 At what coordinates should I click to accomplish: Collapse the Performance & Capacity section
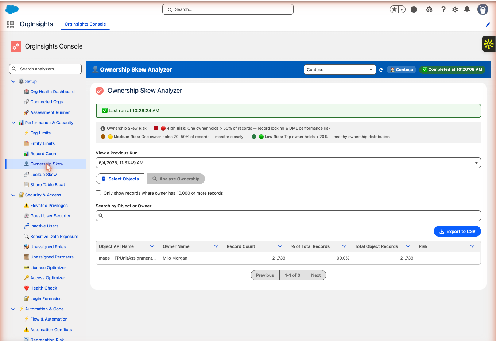click(13, 123)
